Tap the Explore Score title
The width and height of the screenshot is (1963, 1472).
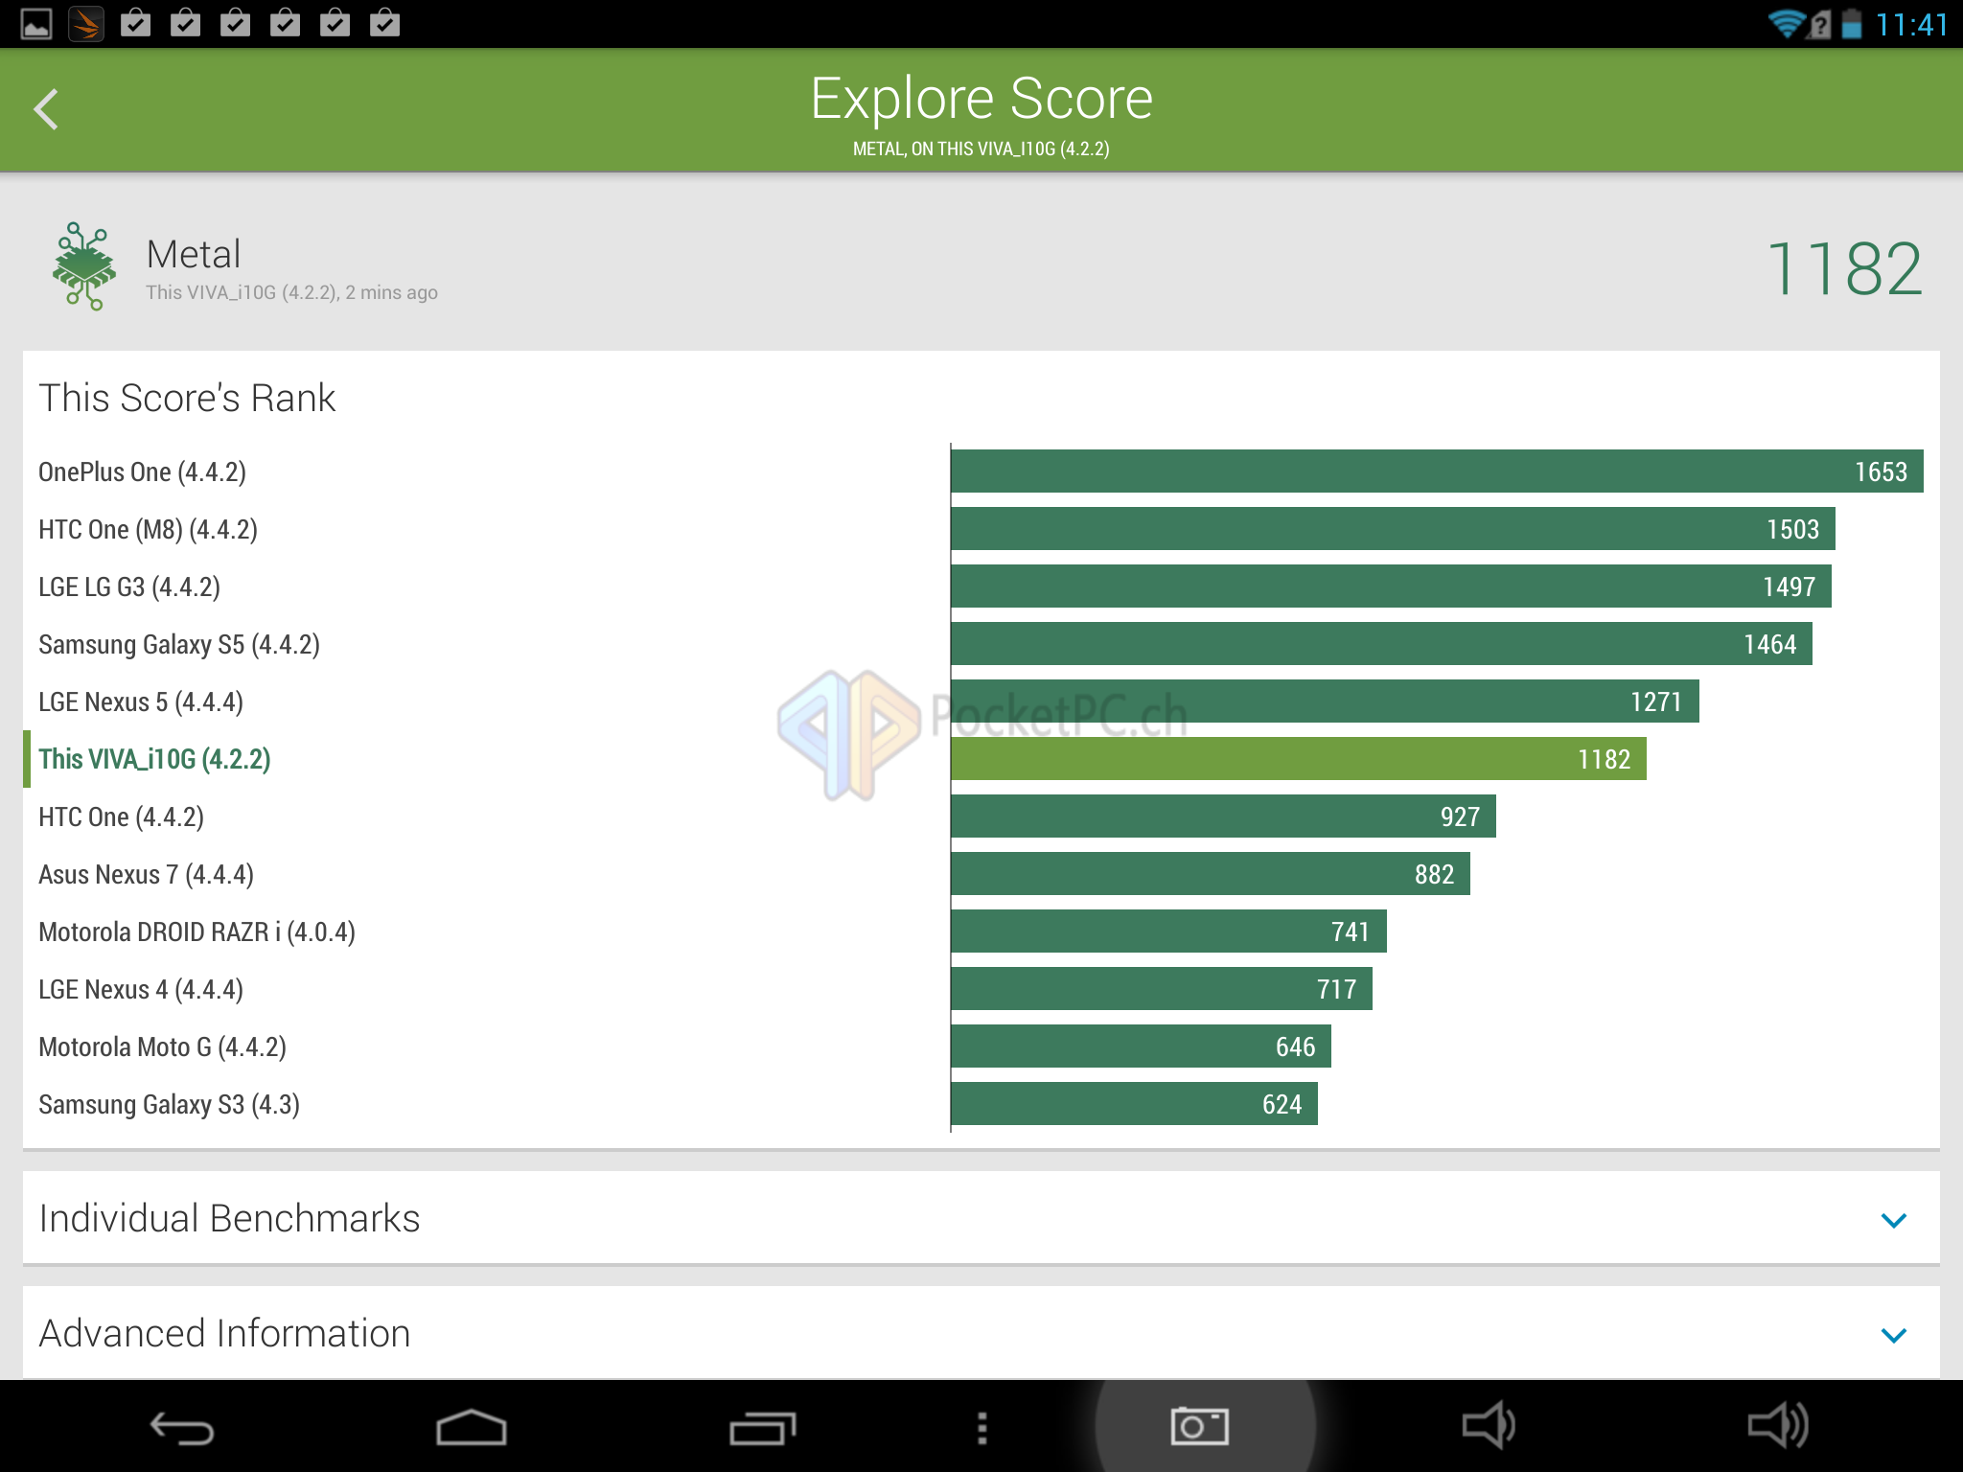pyautogui.click(x=981, y=98)
